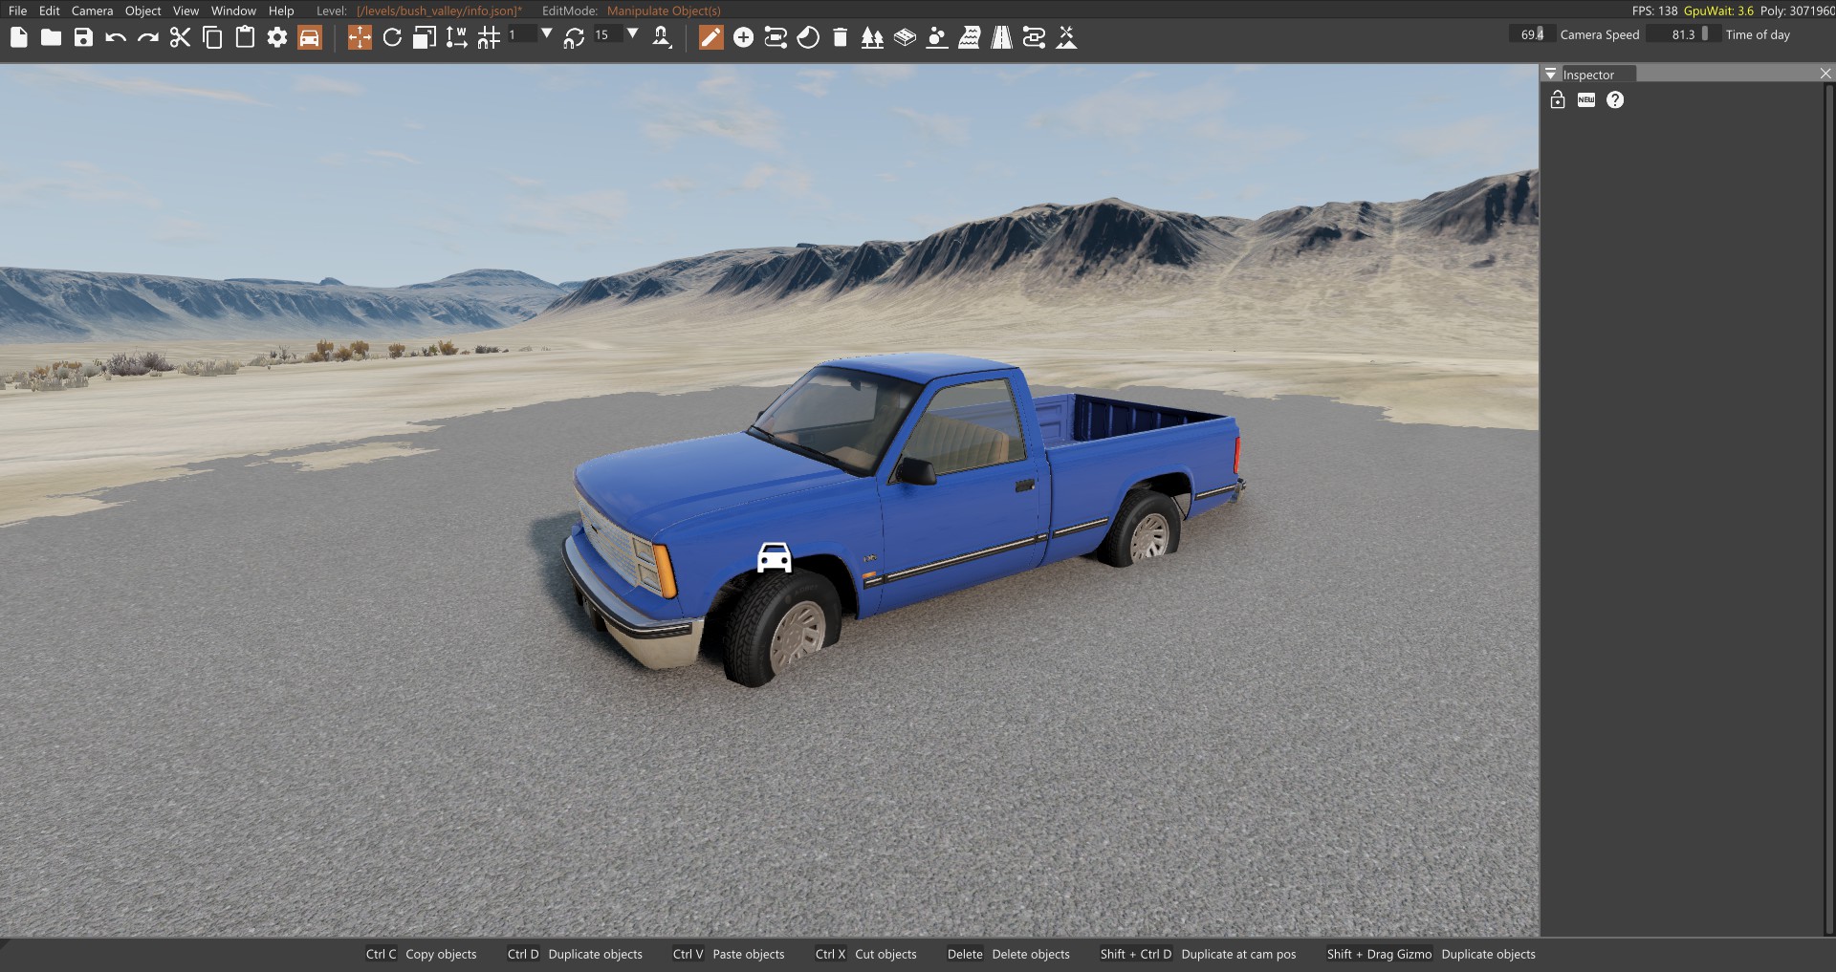This screenshot has width=1836, height=972.
Task: Open the Edit menu
Action: click(x=50, y=11)
